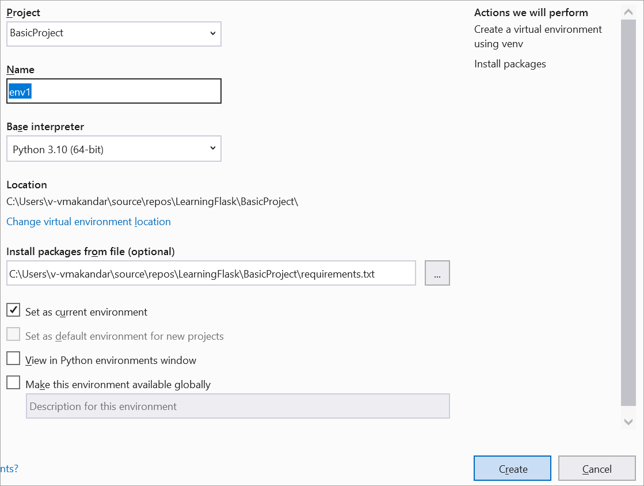This screenshot has height=486, width=644.
Task: Enable View in Python environments window
Action: point(13,358)
